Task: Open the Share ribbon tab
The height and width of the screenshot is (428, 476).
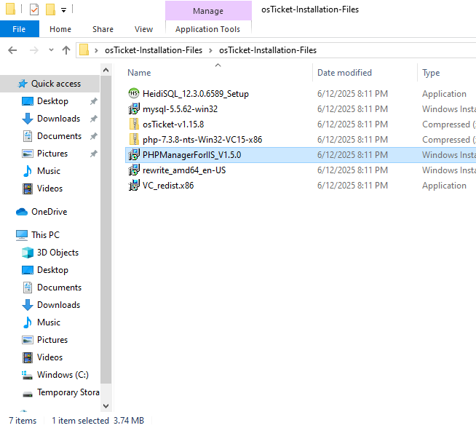Action: click(103, 29)
